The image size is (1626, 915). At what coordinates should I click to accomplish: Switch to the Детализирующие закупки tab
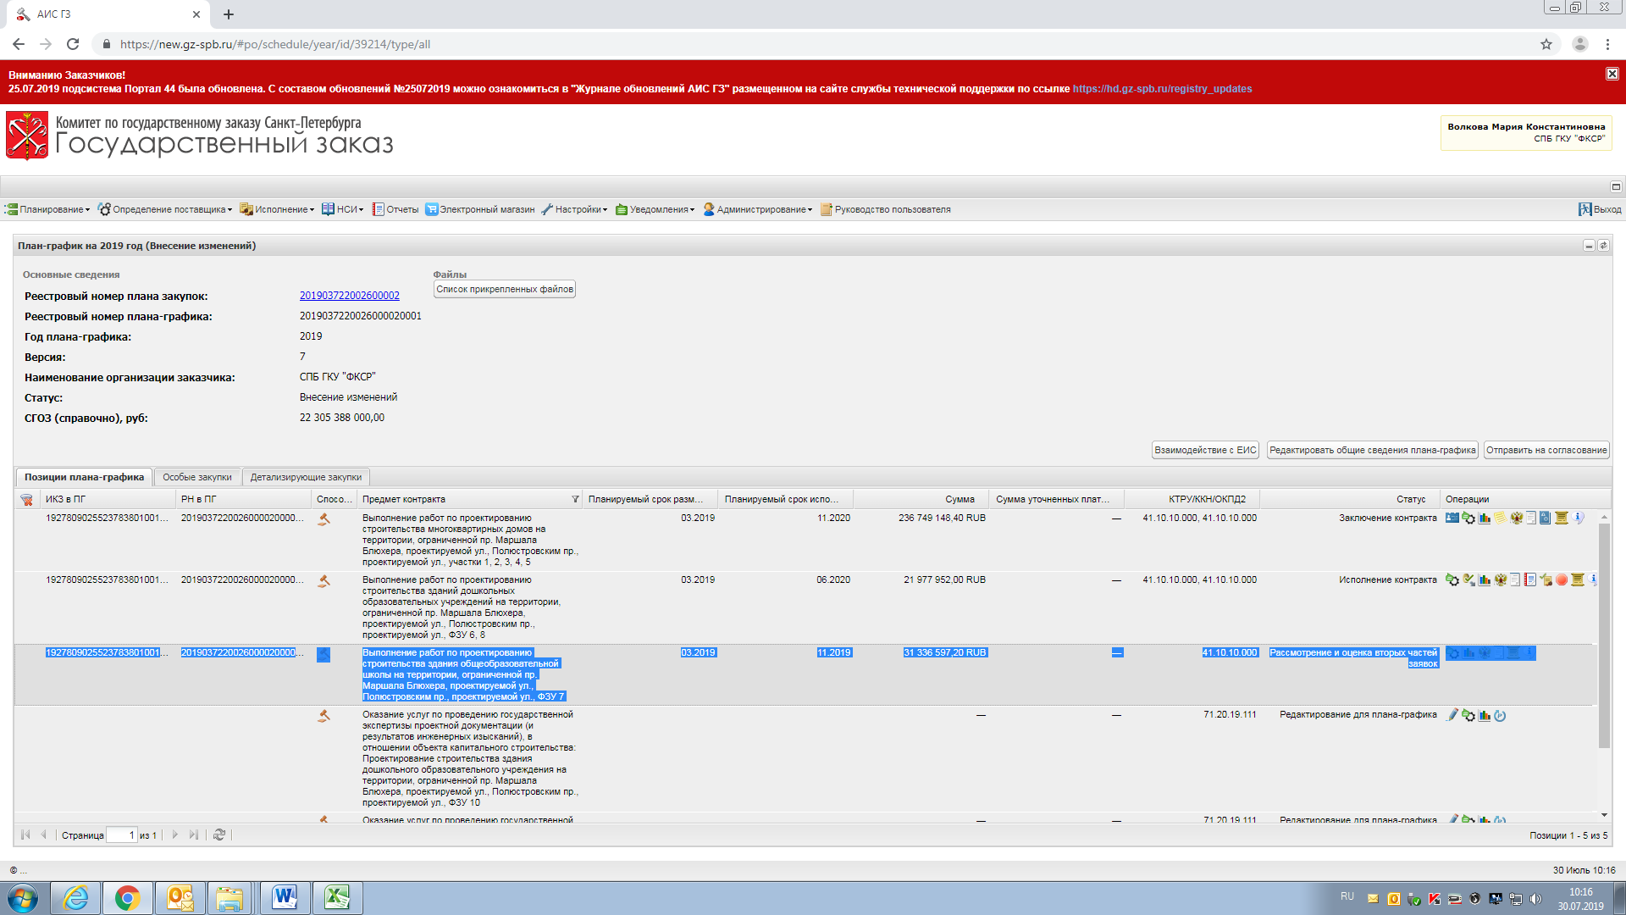[x=306, y=477]
